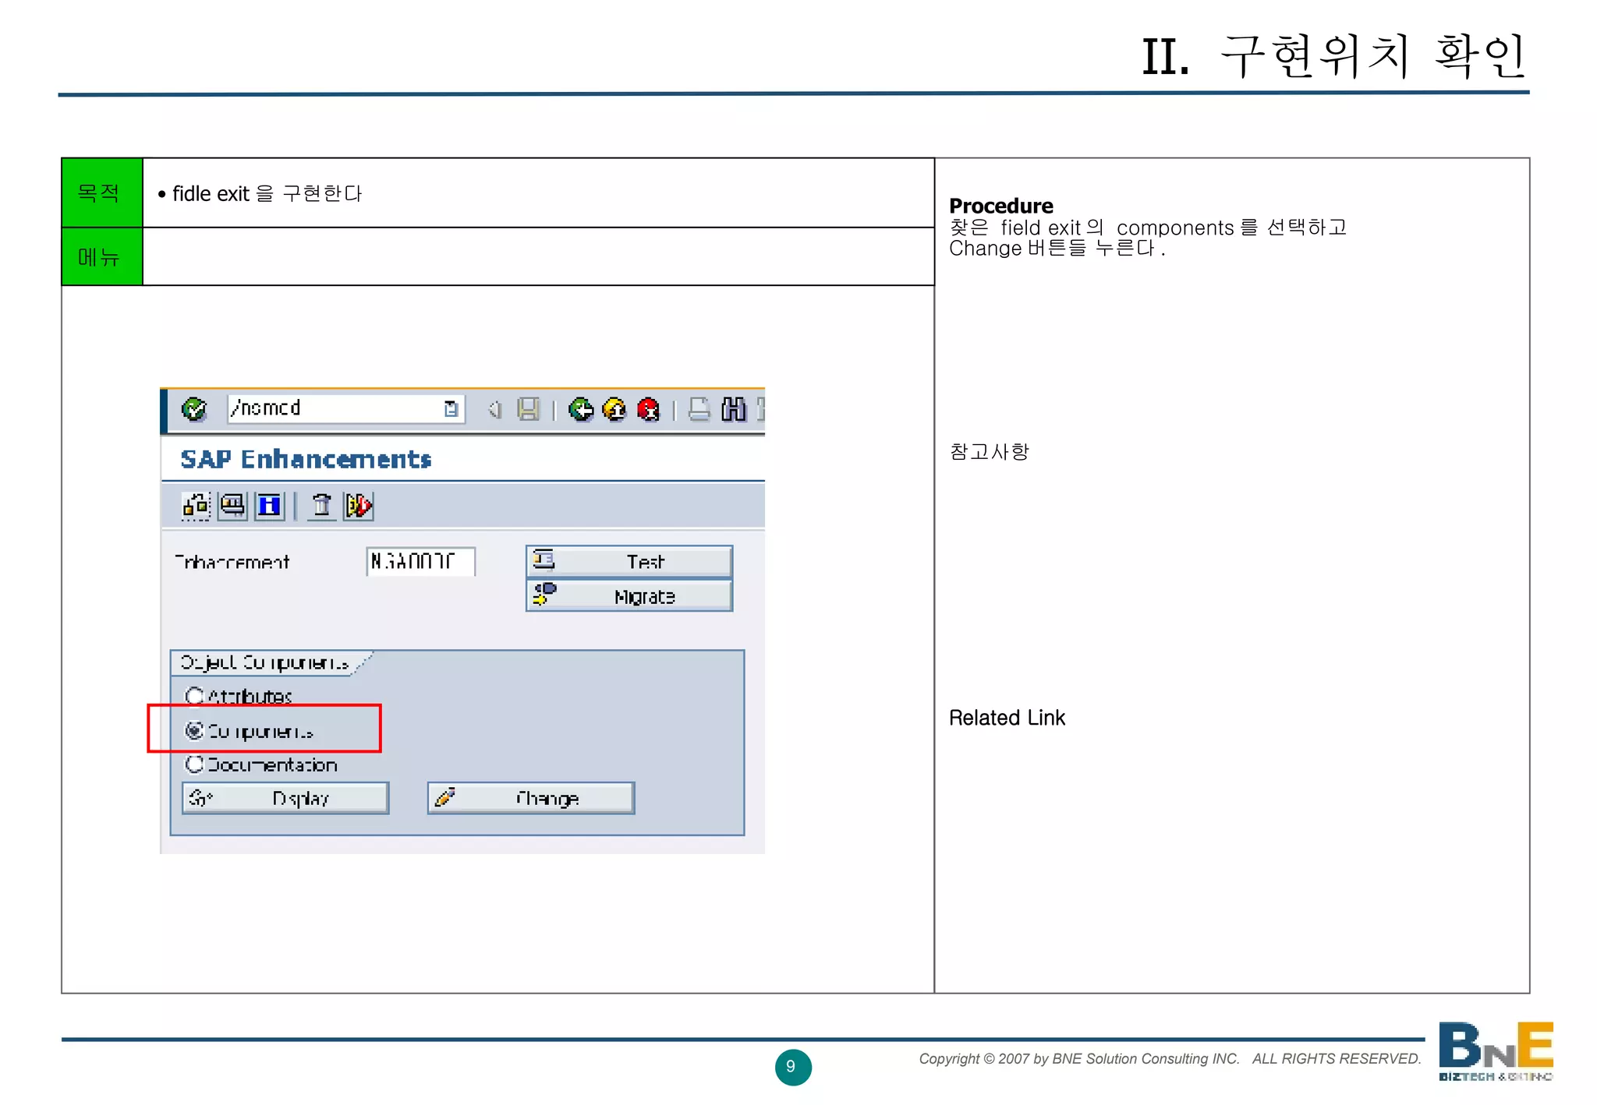Click the blue Information icon
This screenshot has width=1597, height=1105.
(x=269, y=506)
